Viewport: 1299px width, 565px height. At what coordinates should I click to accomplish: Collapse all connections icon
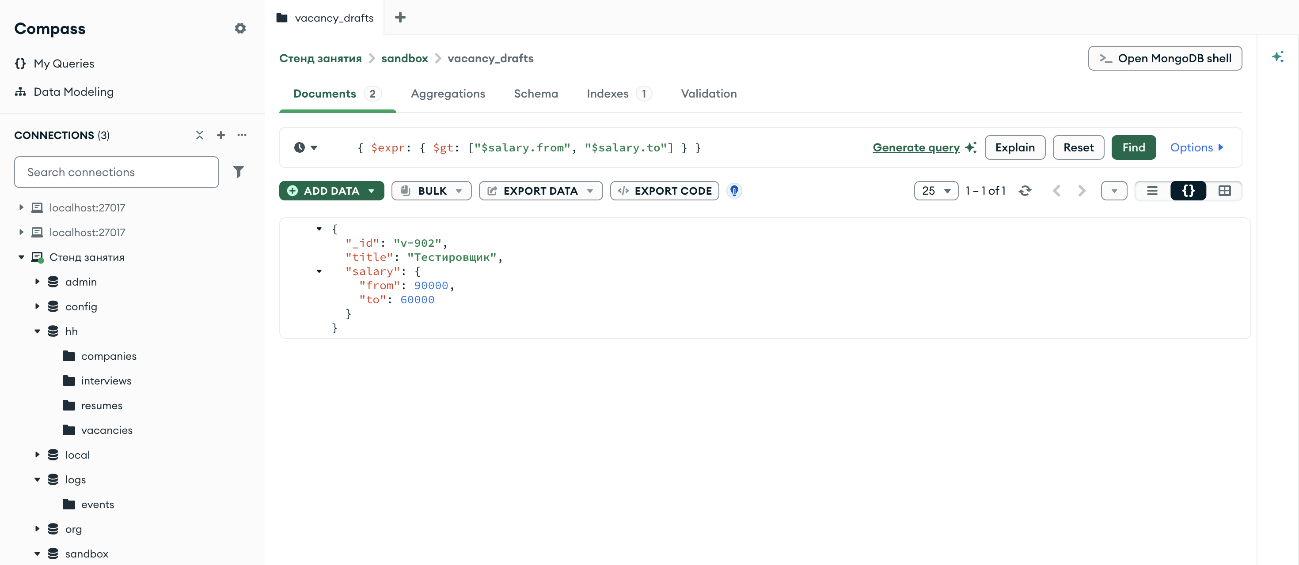coord(200,135)
